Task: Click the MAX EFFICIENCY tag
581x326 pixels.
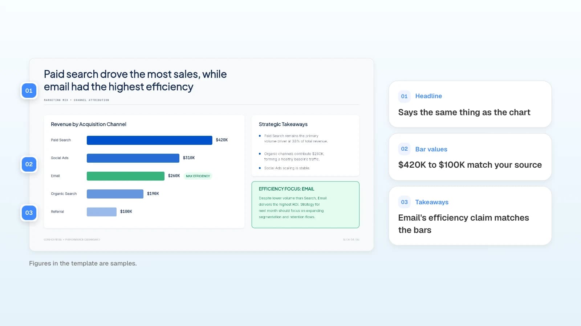Action: point(198,176)
